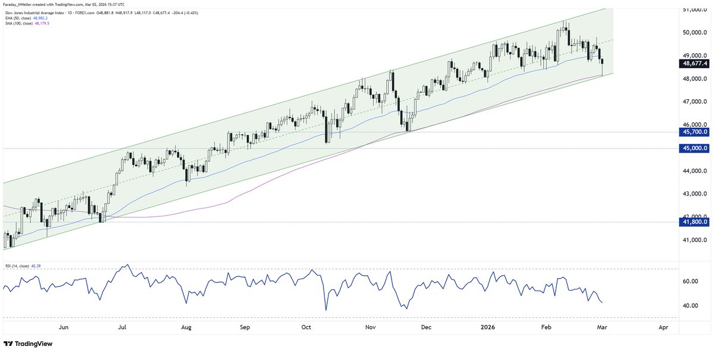Click the Jun label on the time axis
714x353 pixels.
(x=64, y=327)
